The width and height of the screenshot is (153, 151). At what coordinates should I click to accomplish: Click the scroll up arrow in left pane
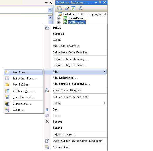(50, 18)
